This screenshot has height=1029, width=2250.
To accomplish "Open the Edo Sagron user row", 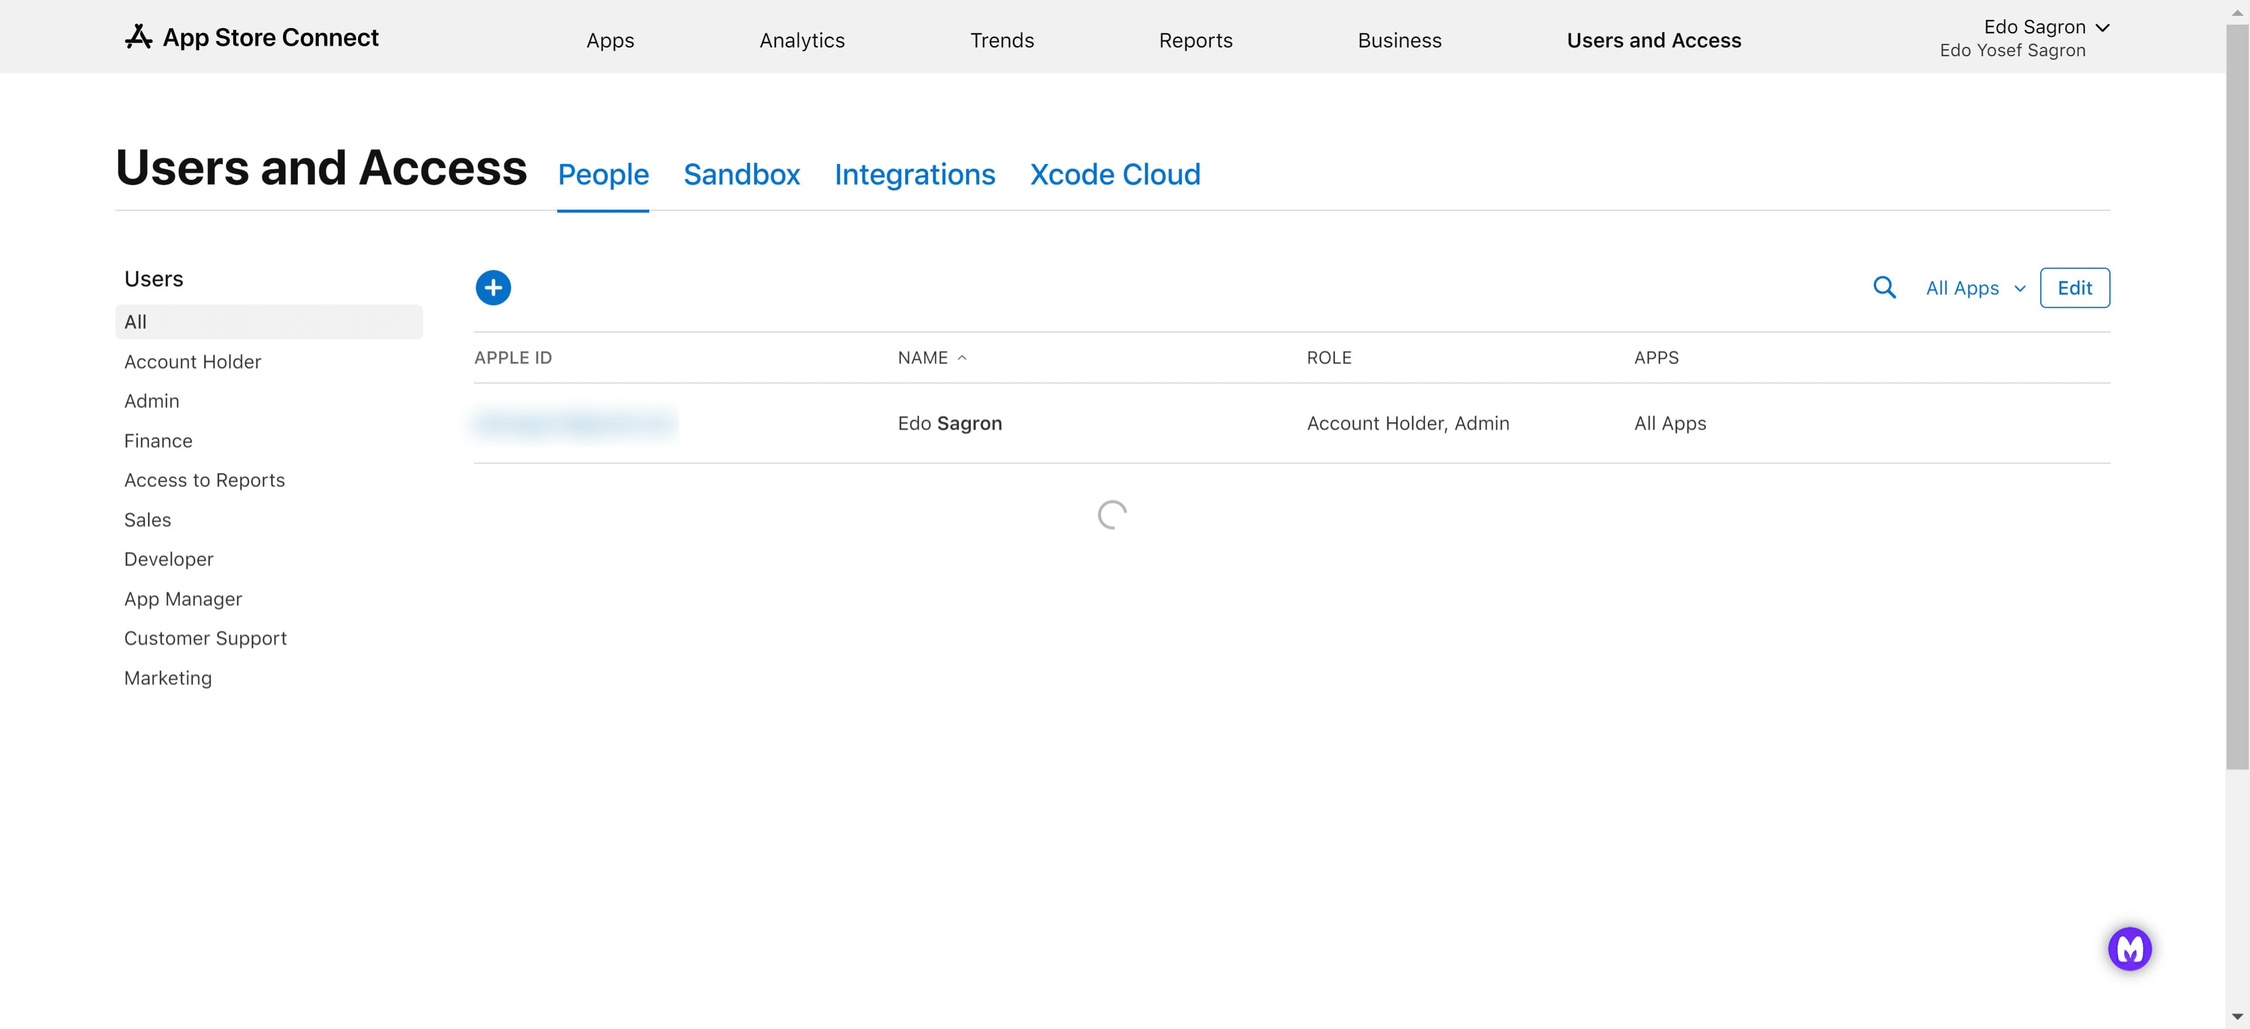I will click(x=950, y=423).
